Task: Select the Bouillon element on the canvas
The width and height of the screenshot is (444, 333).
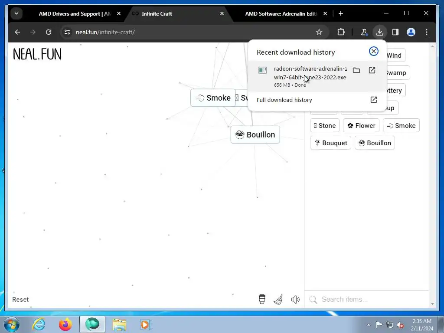Action: (x=255, y=134)
